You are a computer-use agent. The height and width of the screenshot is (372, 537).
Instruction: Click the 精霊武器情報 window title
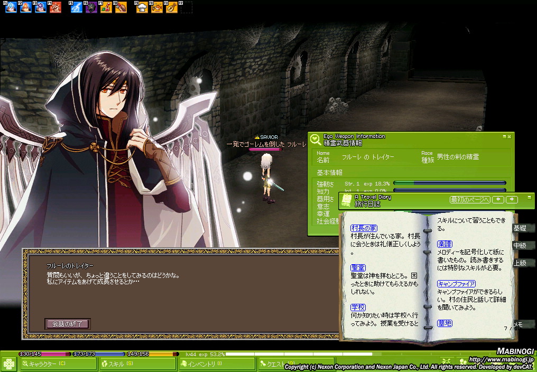pos(343,143)
